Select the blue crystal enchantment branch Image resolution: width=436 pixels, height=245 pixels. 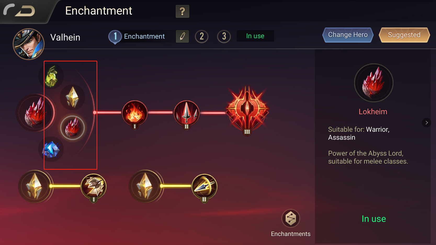[x=51, y=149]
